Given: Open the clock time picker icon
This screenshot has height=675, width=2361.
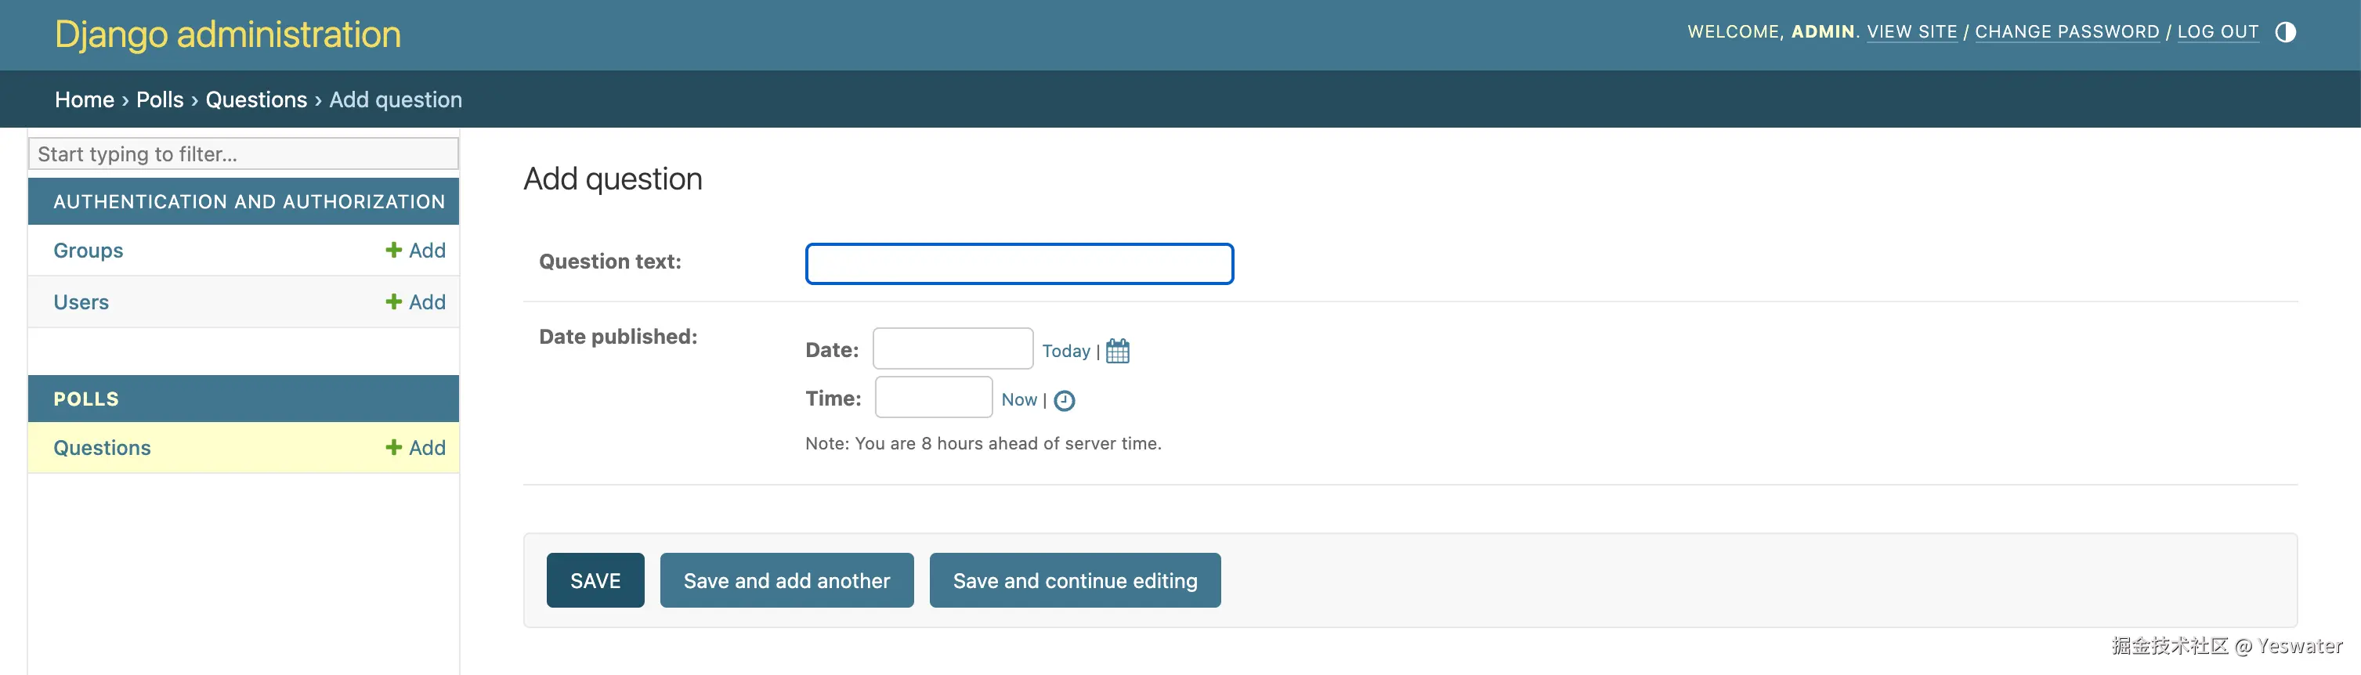Looking at the screenshot, I should coord(1064,400).
